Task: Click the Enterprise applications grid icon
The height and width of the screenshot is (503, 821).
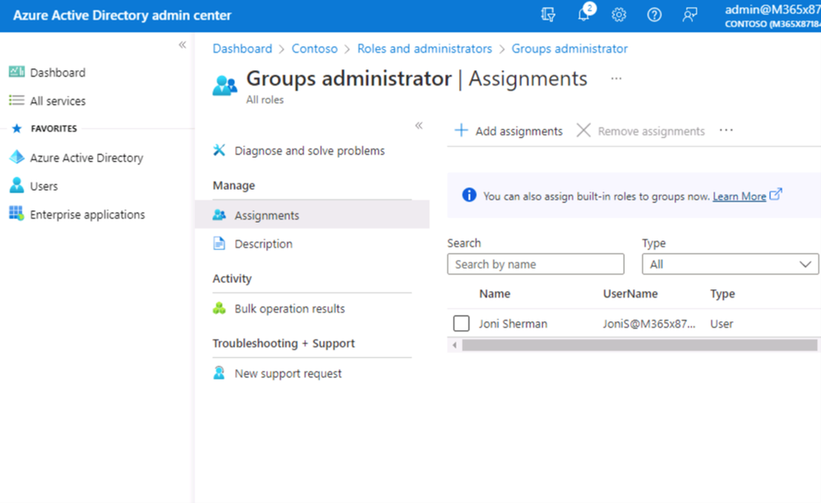Action: 16,213
